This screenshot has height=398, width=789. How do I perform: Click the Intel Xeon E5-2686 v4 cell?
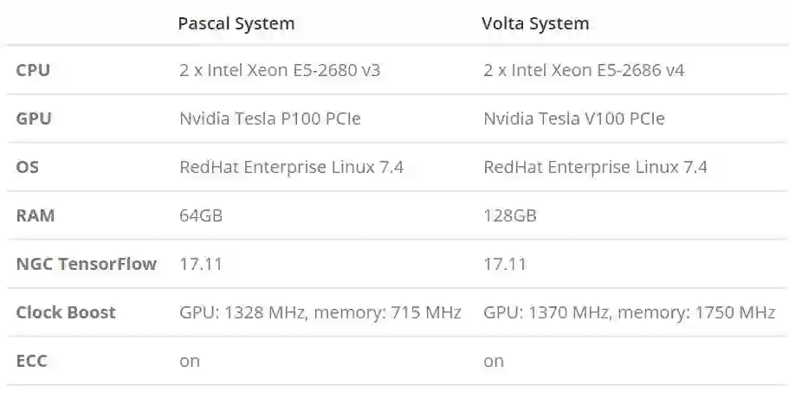pyautogui.click(x=584, y=70)
